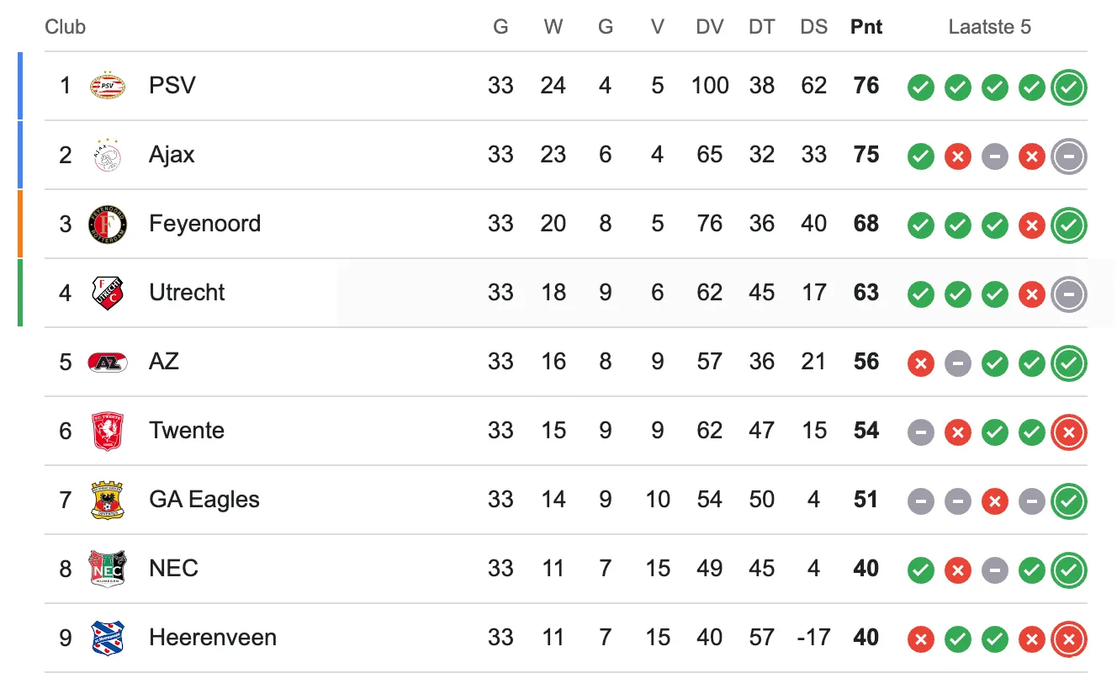Image resolution: width=1117 pixels, height=673 pixels.
Task: Click the Ajax club crest
Action: pos(107,155)
